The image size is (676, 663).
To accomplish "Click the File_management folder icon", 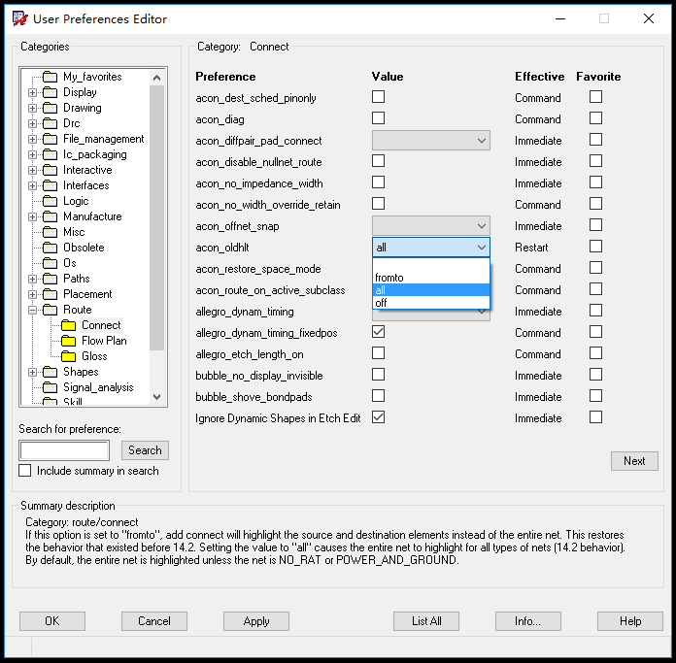I will click(50, 139).
